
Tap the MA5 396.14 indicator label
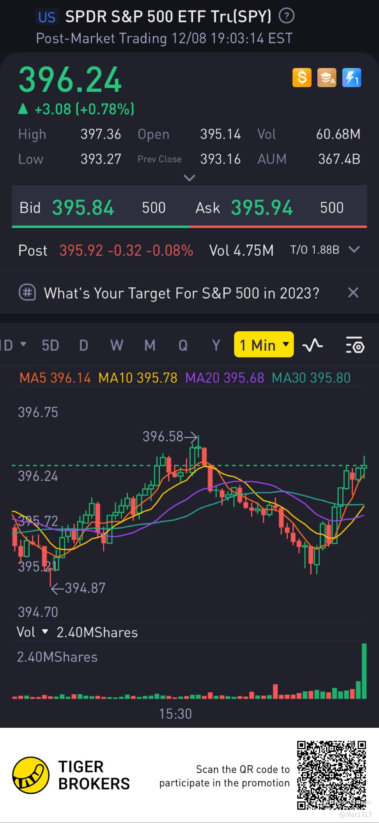click(55, 378)
